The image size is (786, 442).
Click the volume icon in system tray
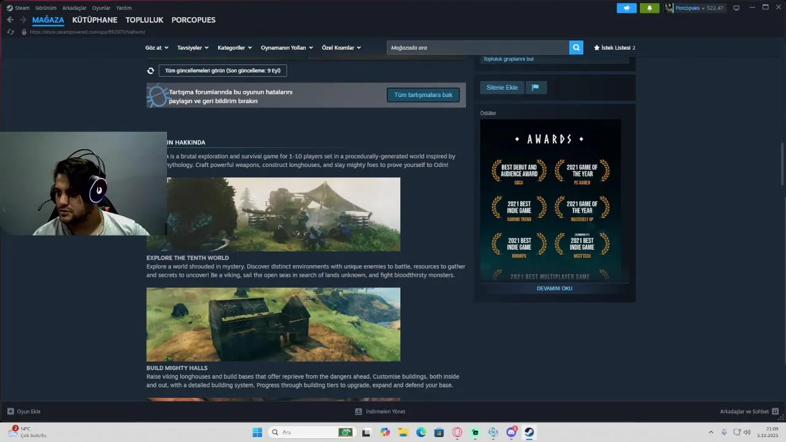[747, 432]
